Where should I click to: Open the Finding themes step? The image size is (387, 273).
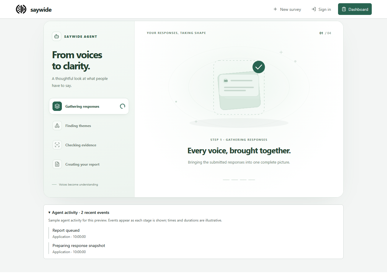pyautogui.click(x=89, y=126)
